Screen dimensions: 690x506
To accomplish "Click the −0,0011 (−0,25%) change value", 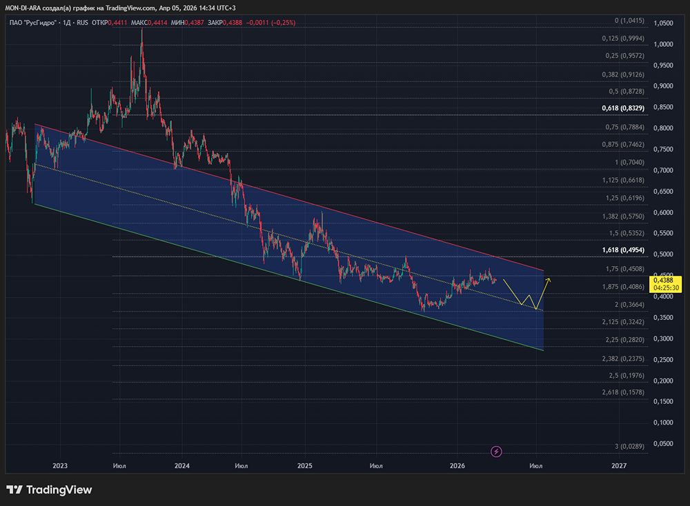I will (x=270, y=23).
